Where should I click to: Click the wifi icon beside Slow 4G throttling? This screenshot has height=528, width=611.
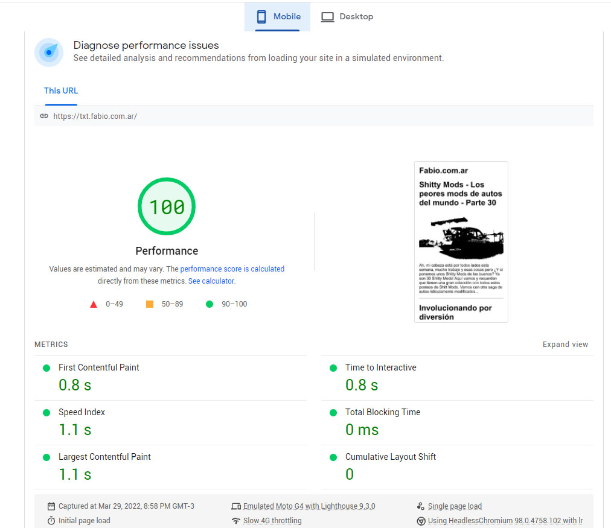235,521
